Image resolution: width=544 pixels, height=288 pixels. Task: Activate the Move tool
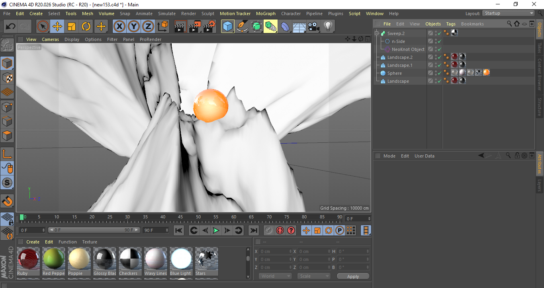point(57,27)
